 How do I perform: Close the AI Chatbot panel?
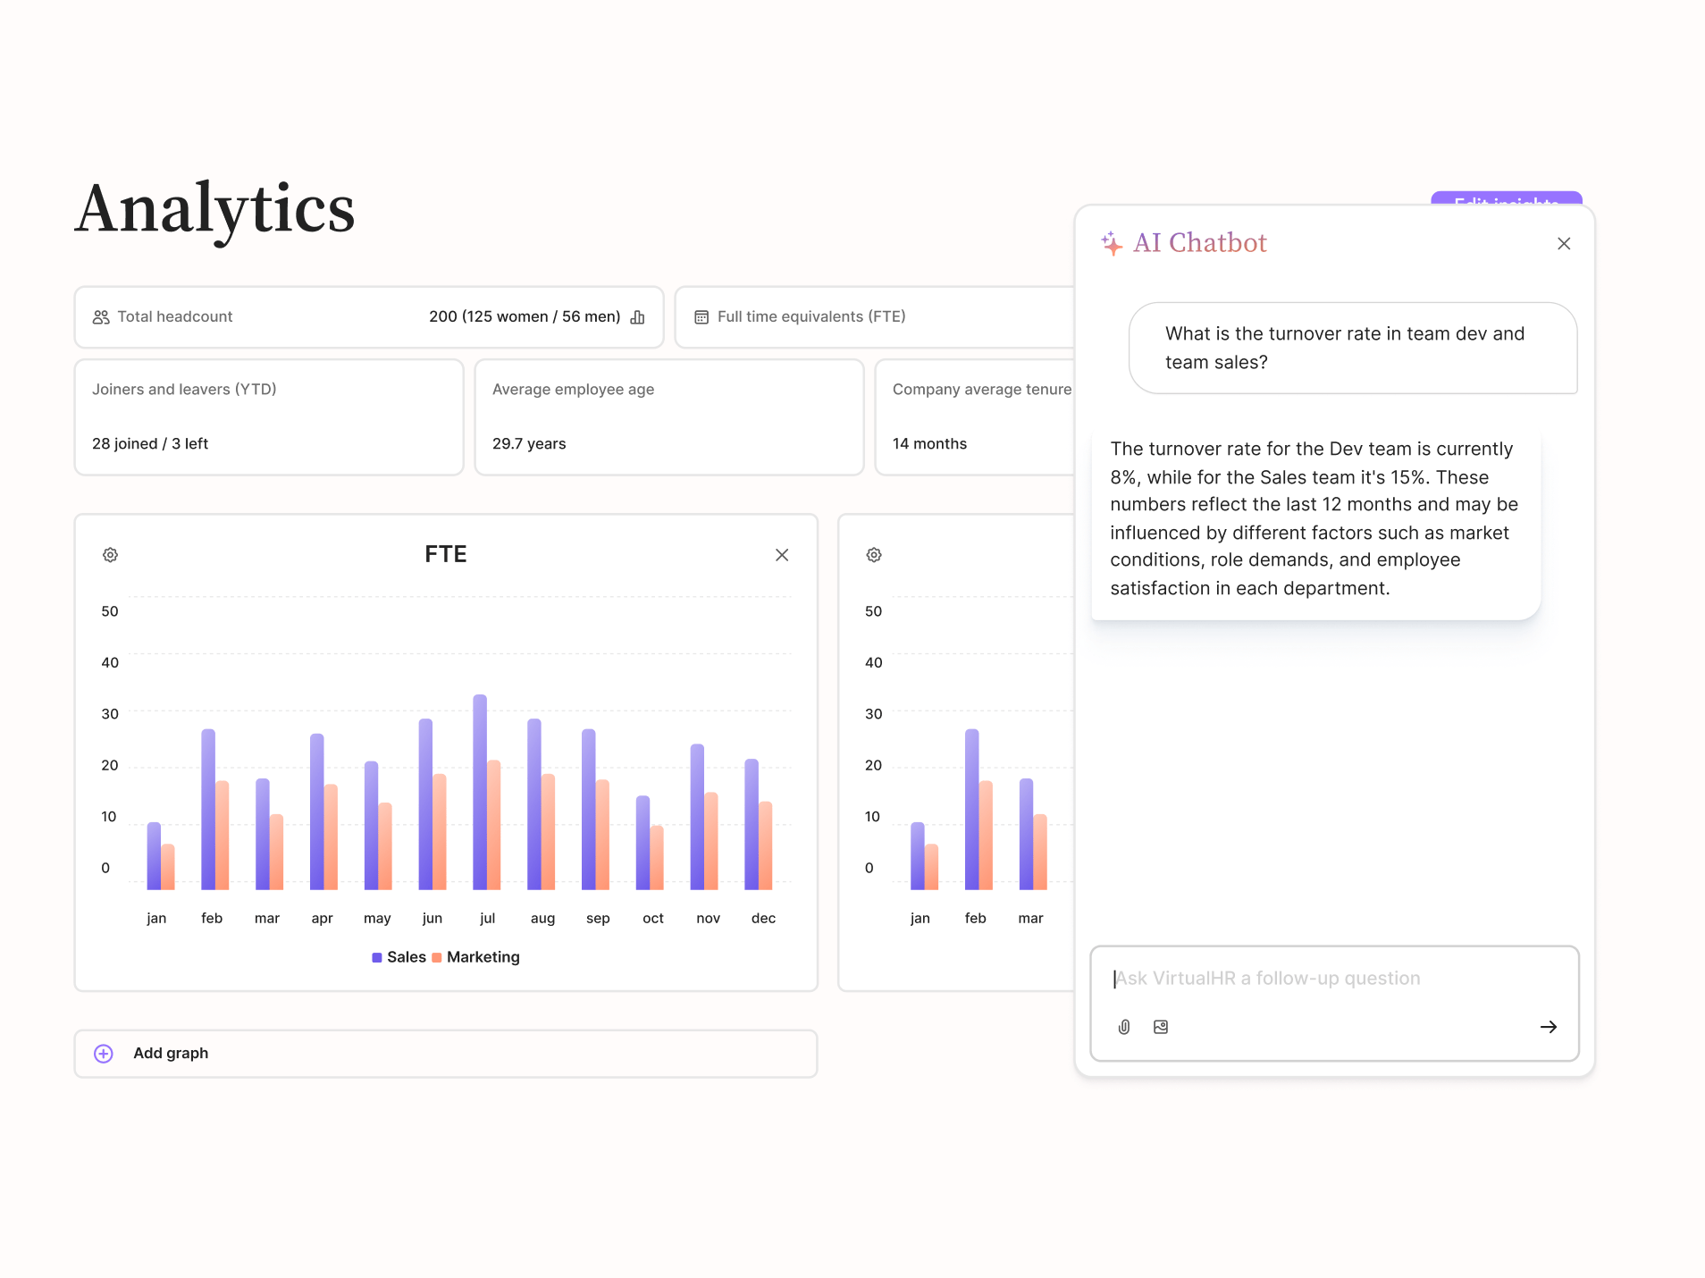1564,244
